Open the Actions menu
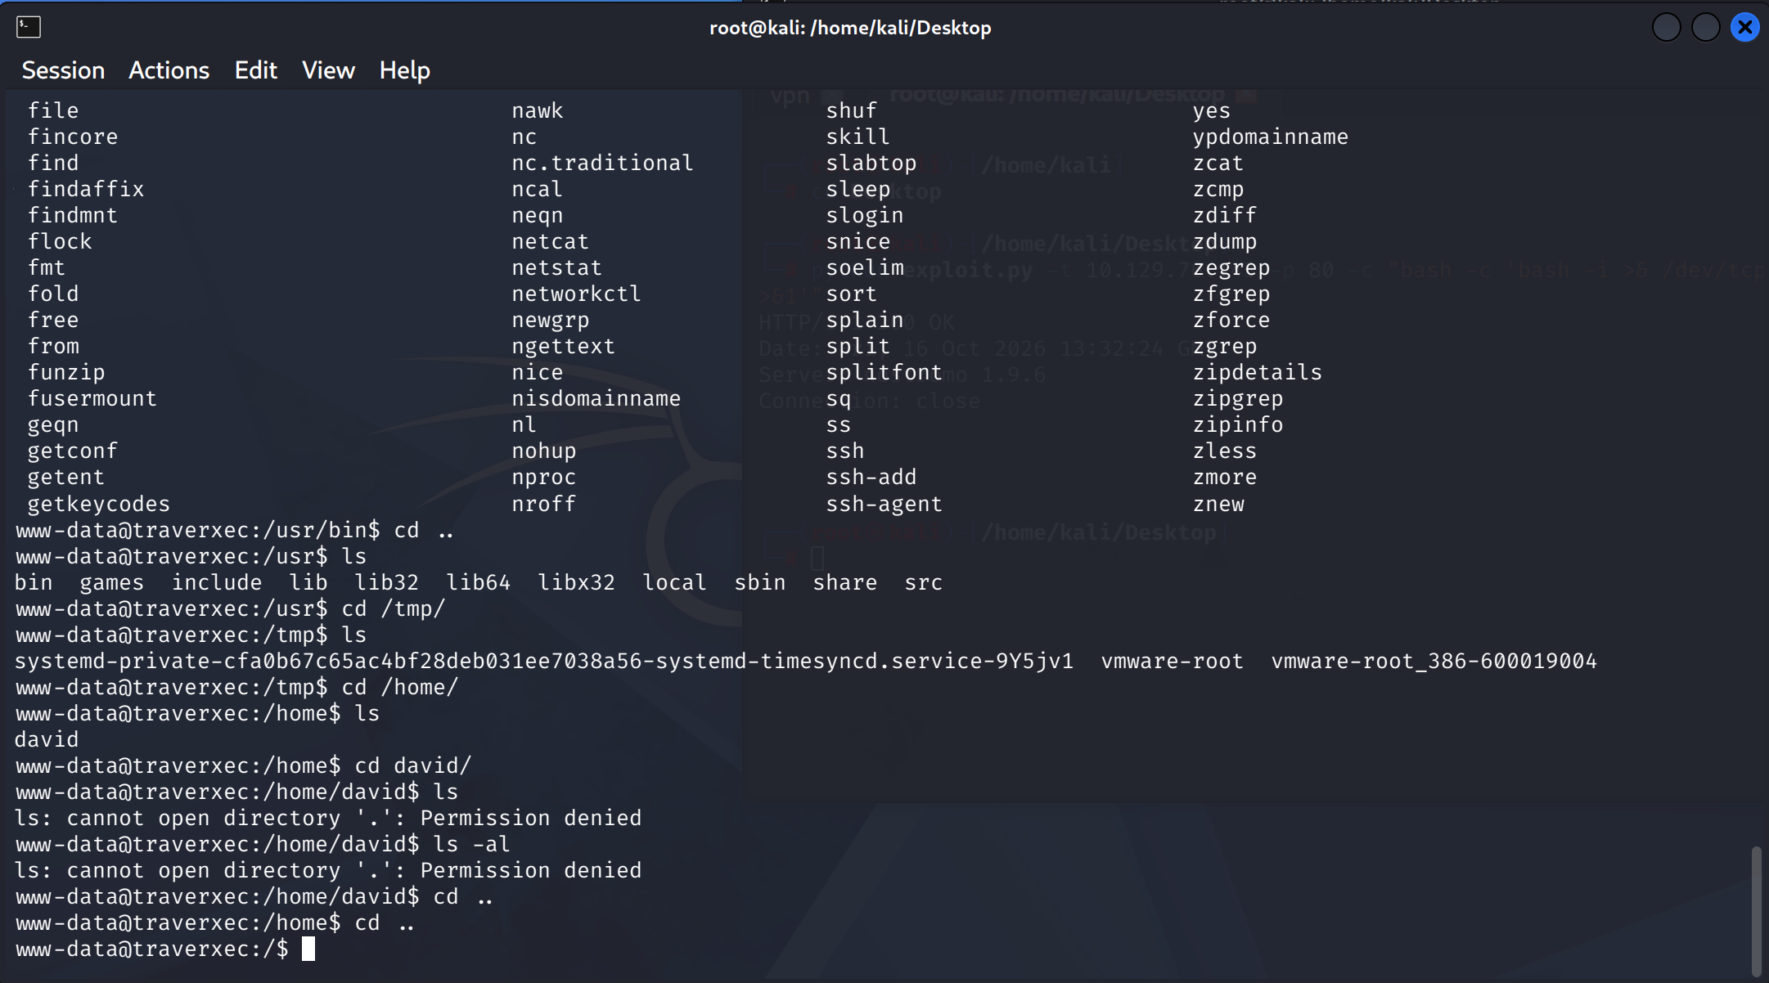1769x983 pixels. tap(169, 70)
